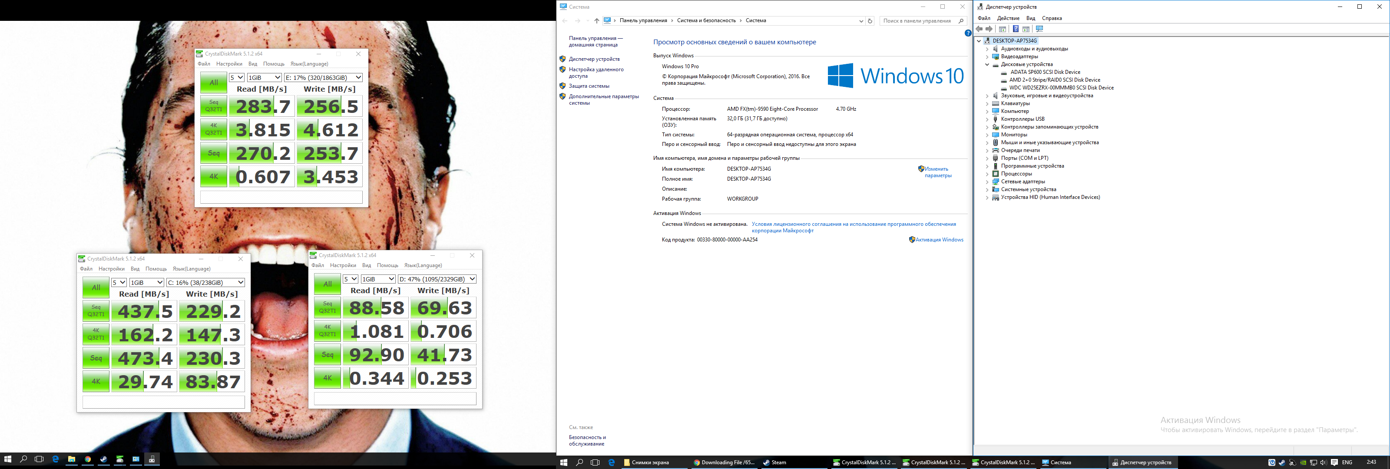The image size is (1390, 469).
Task: Click the Активация Windows link
Action: (x=939, y=240)
